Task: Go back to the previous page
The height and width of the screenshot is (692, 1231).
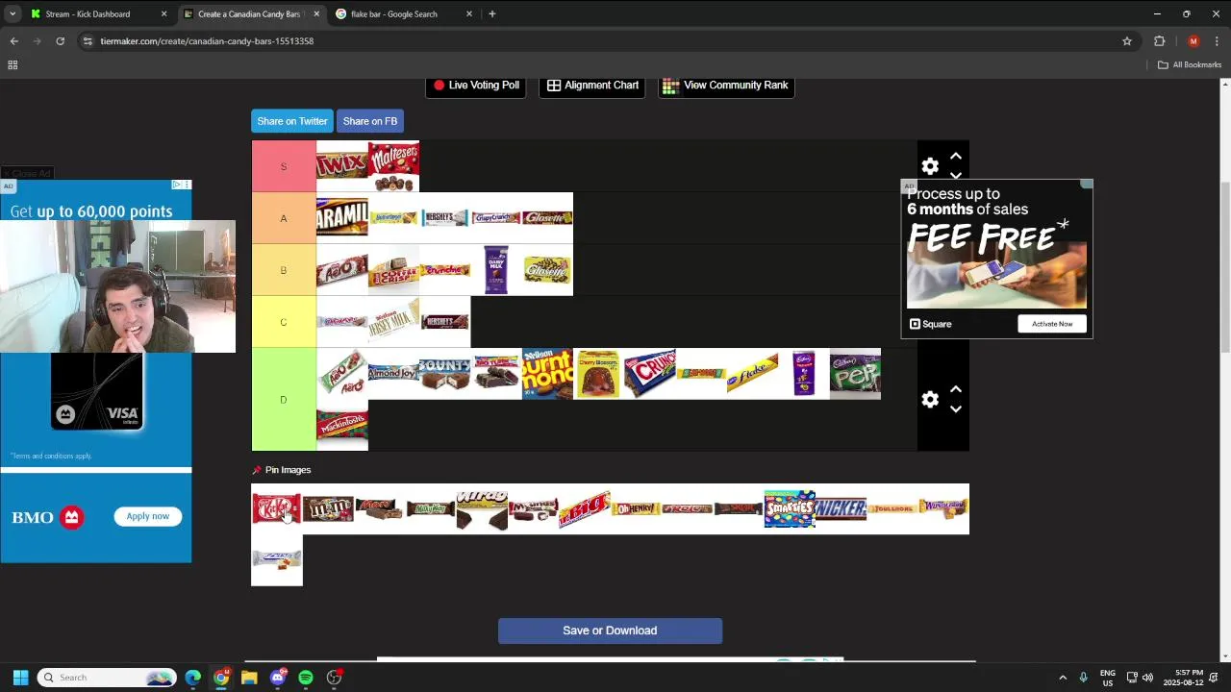Action: coord(14,41)
